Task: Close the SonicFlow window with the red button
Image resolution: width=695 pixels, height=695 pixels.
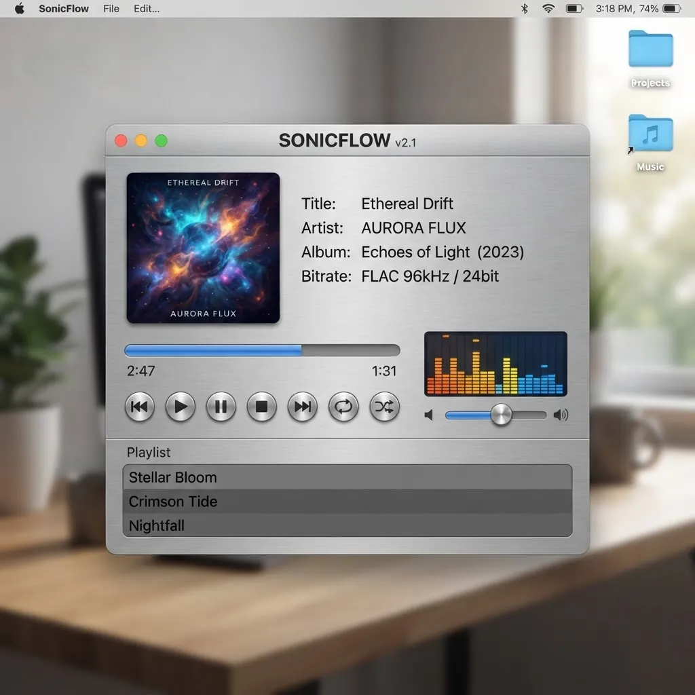Action: point(121,140)
